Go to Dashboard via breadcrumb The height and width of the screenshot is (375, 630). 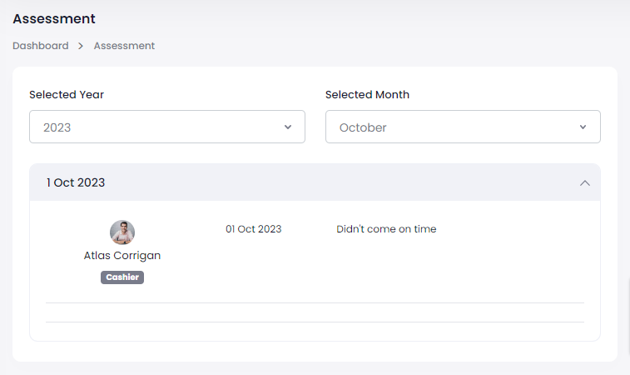[41, 46]
